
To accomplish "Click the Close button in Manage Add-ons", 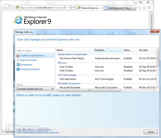I will [150, 132].
